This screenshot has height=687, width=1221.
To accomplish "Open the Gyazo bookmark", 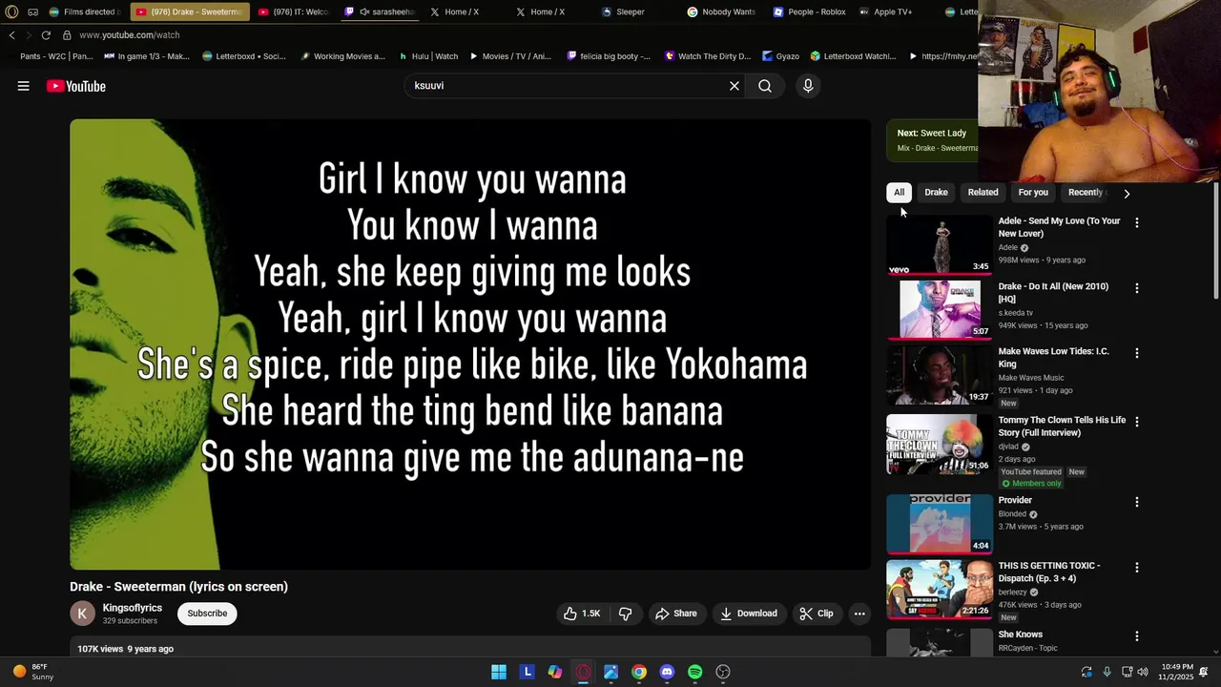I will tap(779, 56).
